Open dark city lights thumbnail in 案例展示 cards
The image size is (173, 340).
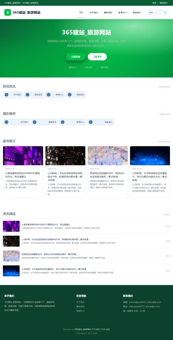[65, 155]
